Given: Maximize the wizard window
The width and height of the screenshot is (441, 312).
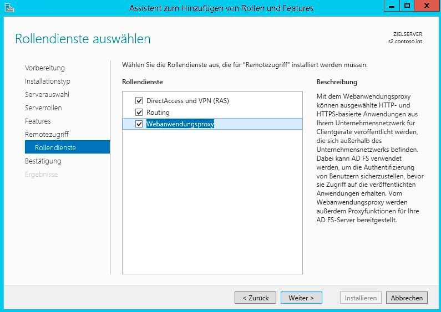Looking at the screenshot, I should tap(407, 6).
